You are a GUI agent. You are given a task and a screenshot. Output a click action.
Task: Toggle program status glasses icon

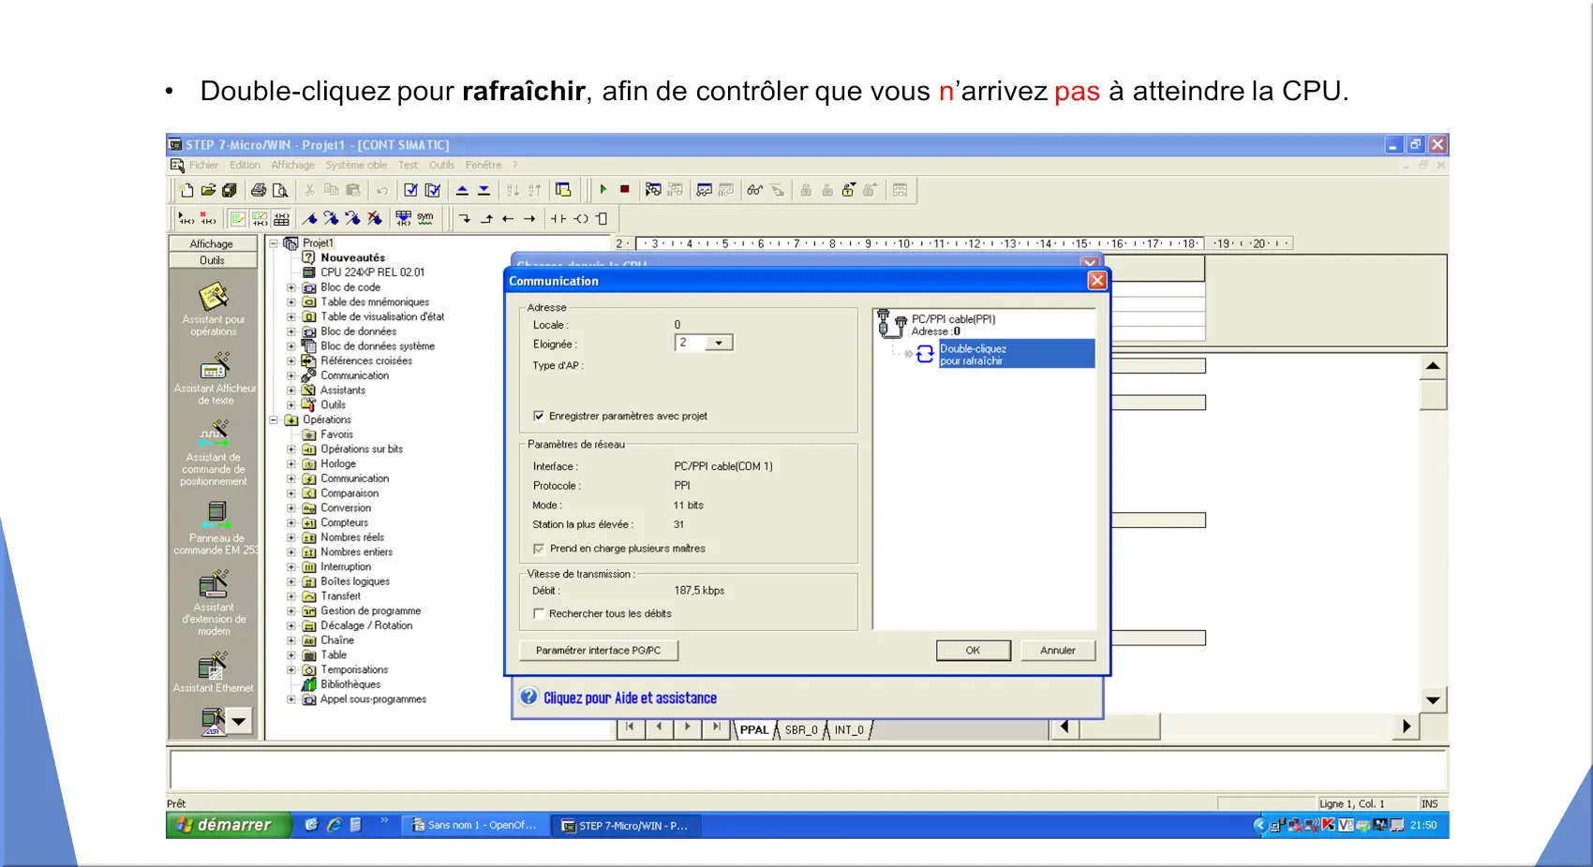(754, 190)
